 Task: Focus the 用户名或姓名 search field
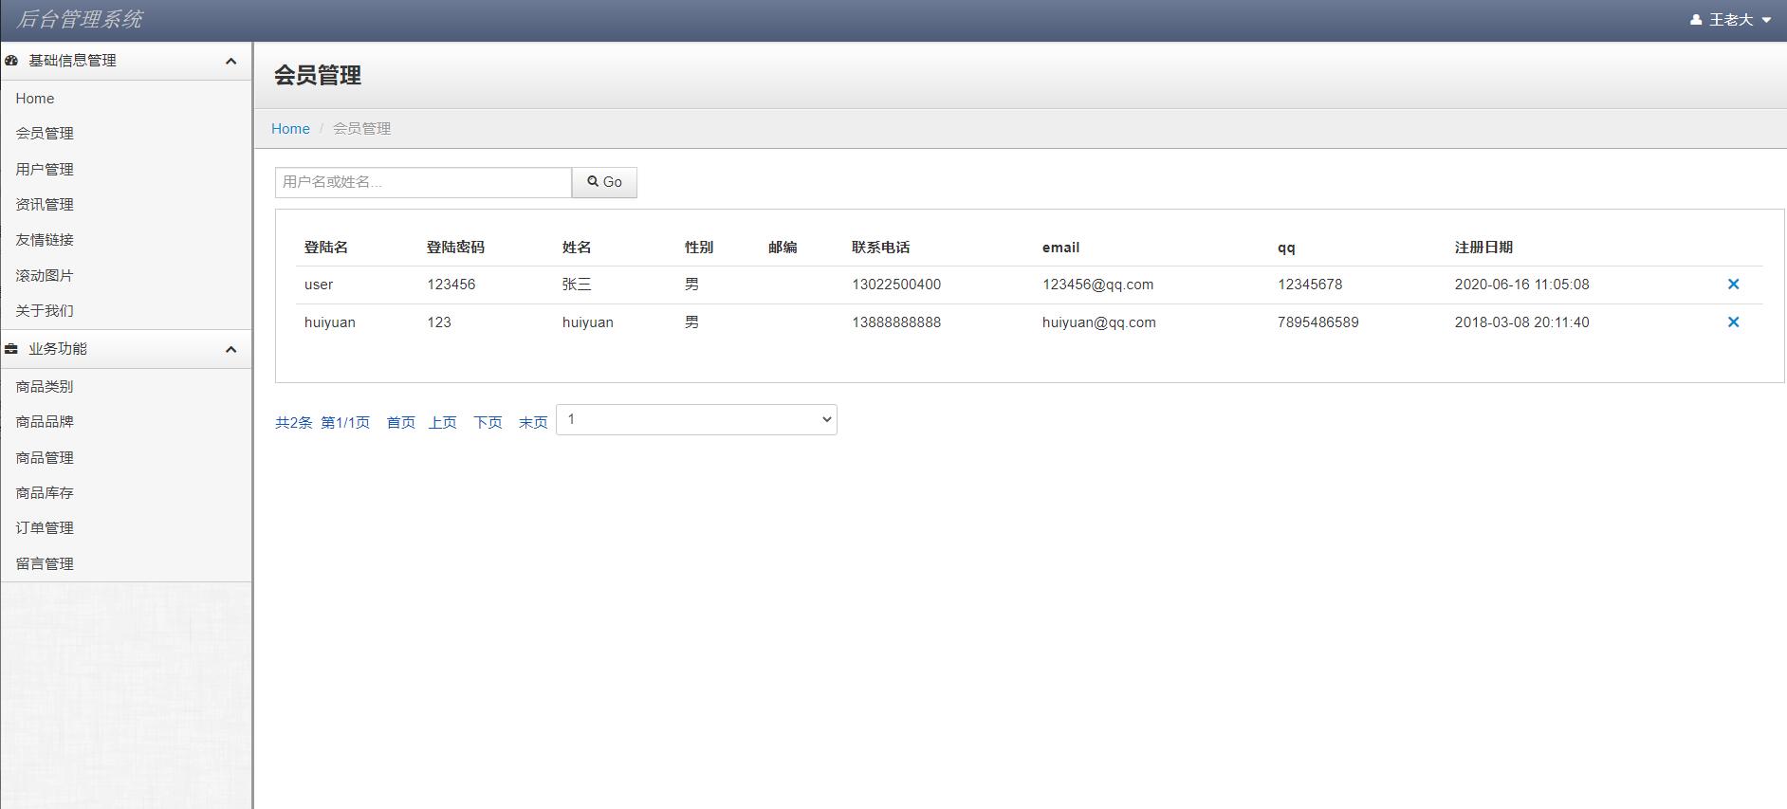pos(423,182)
